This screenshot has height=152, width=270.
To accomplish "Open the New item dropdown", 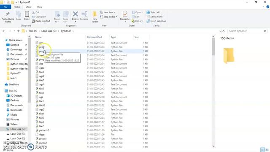I will (108, 12).
